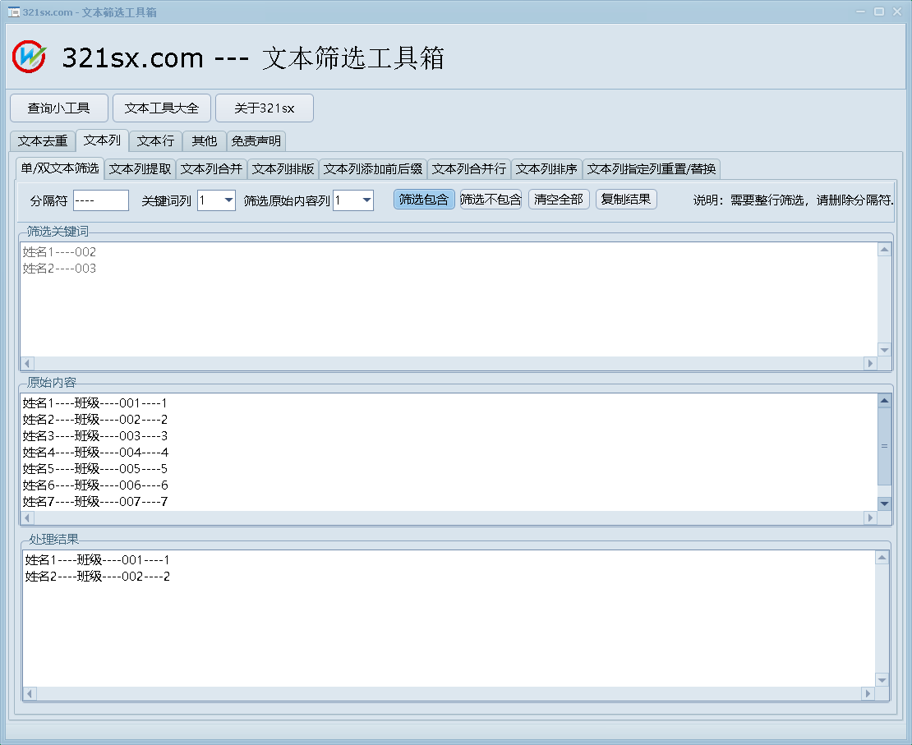Select the 文本列排序 sub-tab
Screen dimensions: 912x745
click(x=546, y=169)
